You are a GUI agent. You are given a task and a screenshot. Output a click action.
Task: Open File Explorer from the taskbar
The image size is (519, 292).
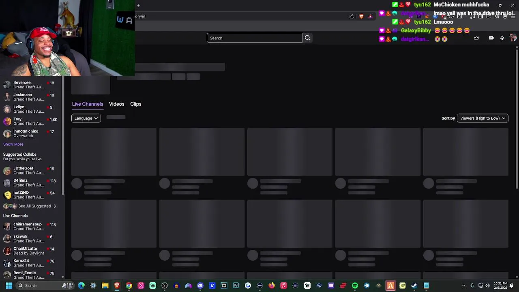tap(105, 286)
